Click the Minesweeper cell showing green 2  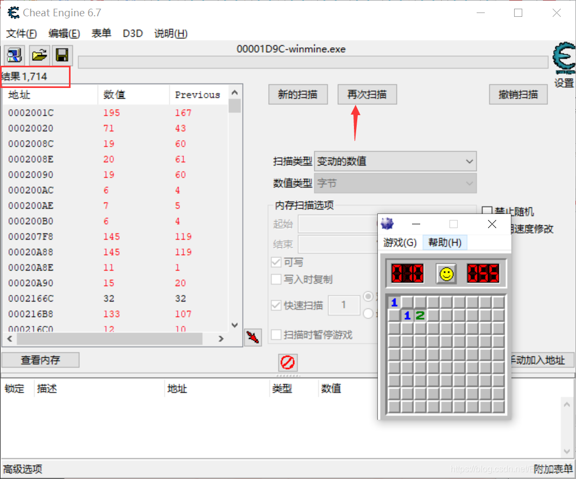(x=420, y=316)
